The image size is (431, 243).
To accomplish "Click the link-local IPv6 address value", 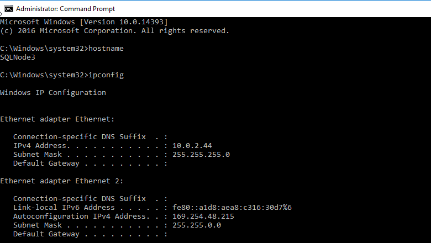I will [232, 208].
